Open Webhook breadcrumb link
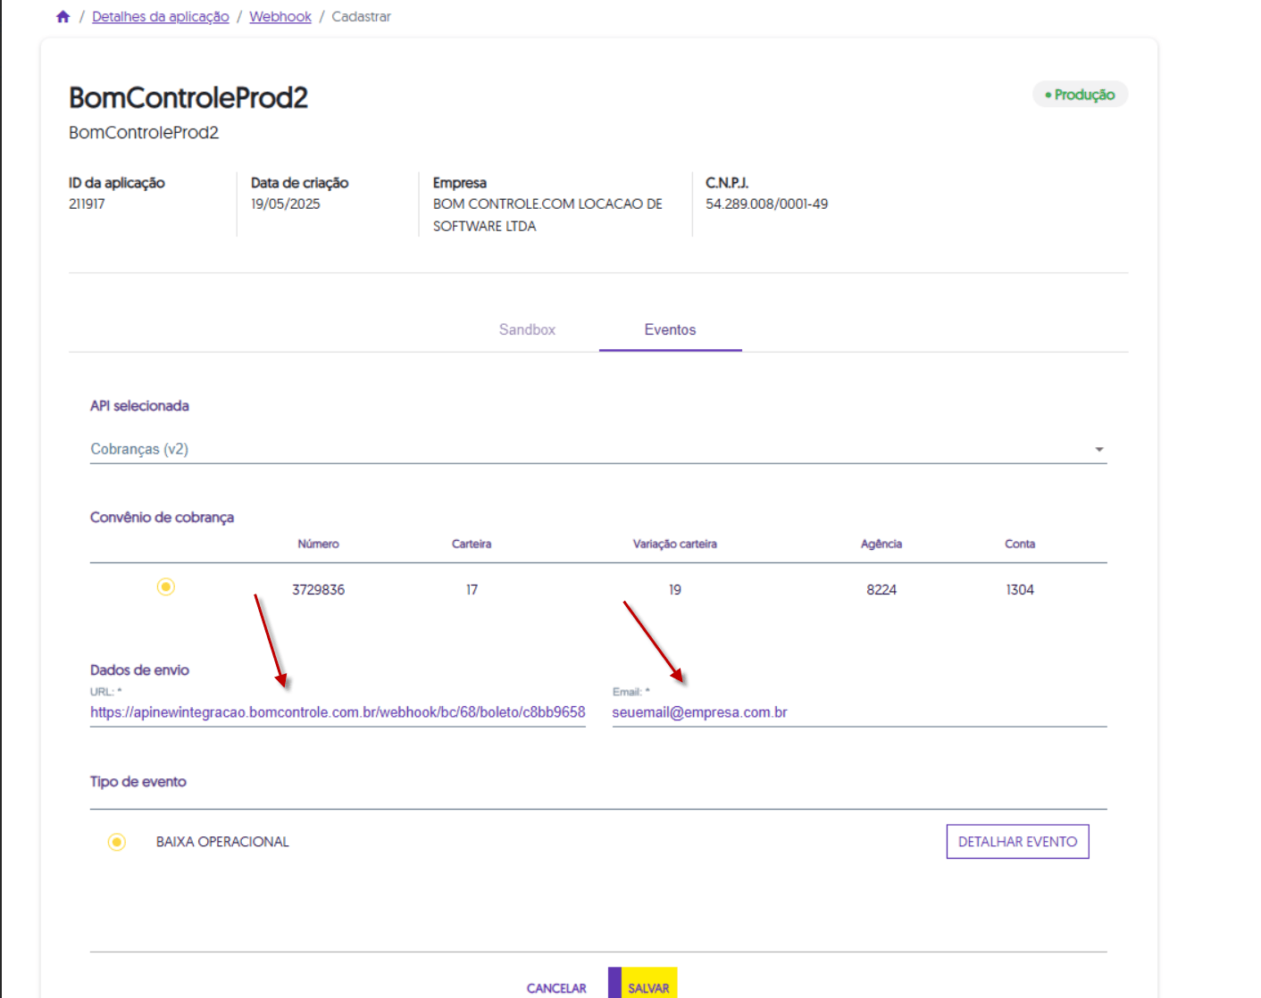 pos(280,17)
